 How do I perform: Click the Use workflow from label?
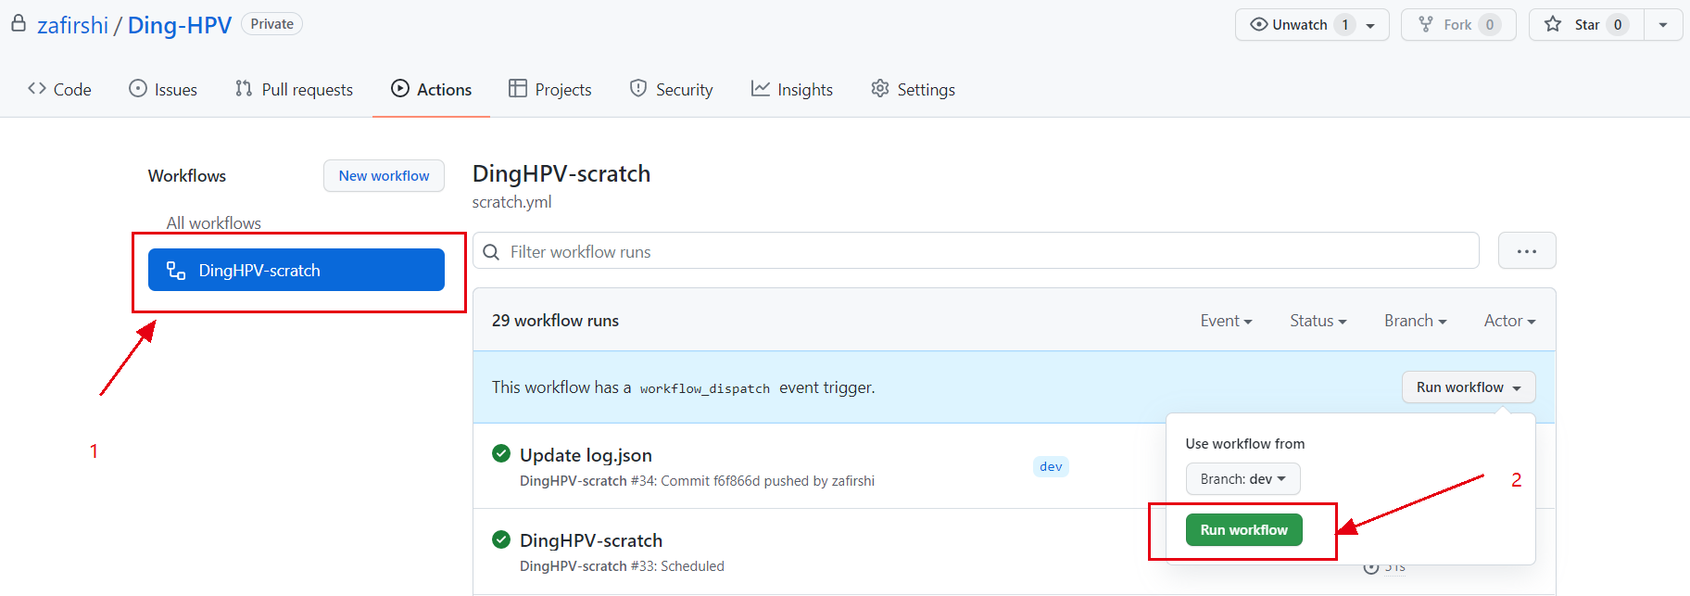click(x=1245, y=444)
